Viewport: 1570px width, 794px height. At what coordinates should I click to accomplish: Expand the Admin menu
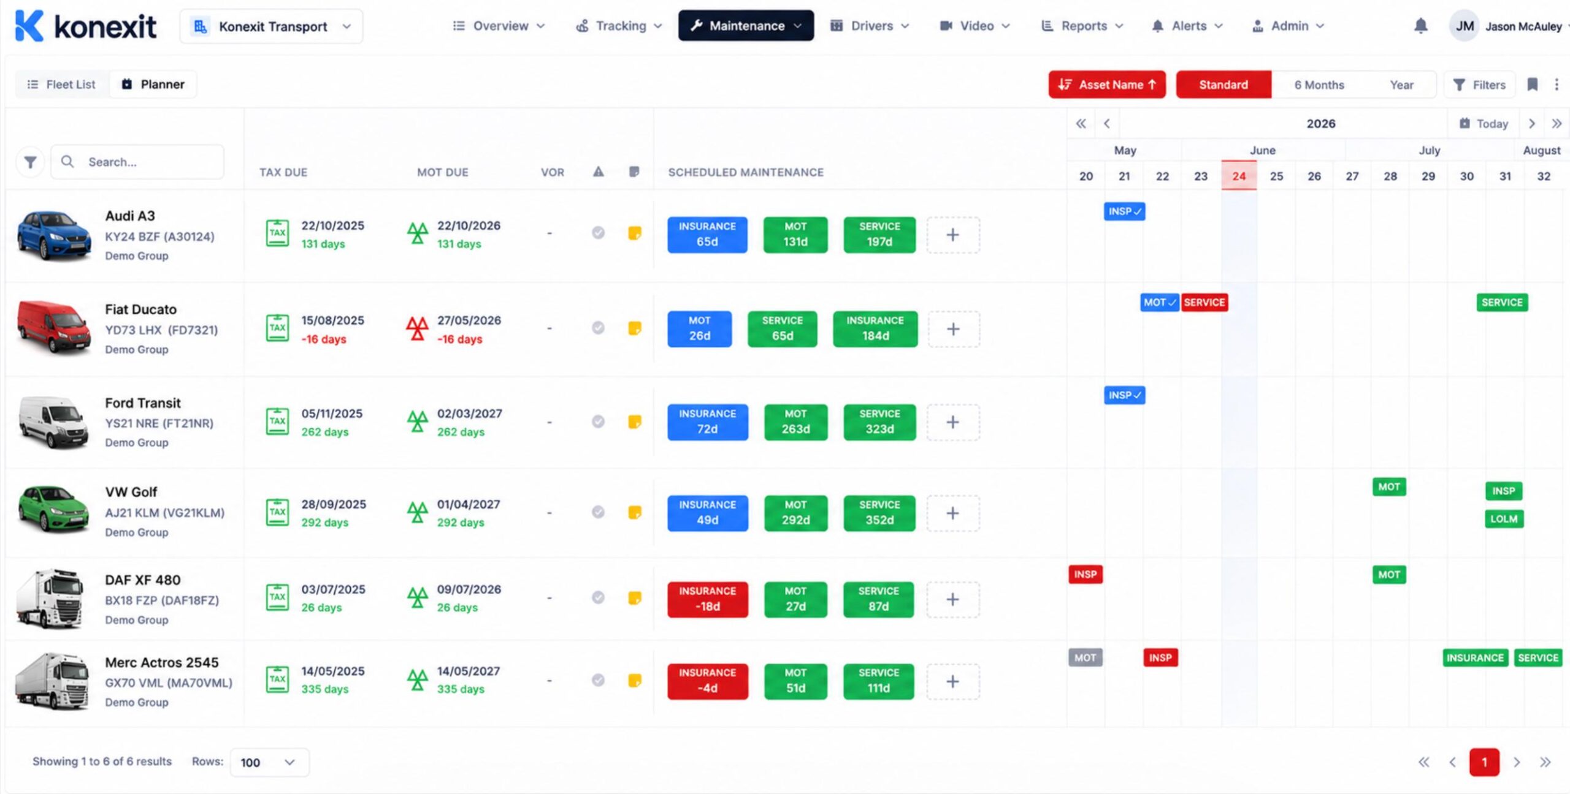pyautogui.click(x=1288, y=26)
